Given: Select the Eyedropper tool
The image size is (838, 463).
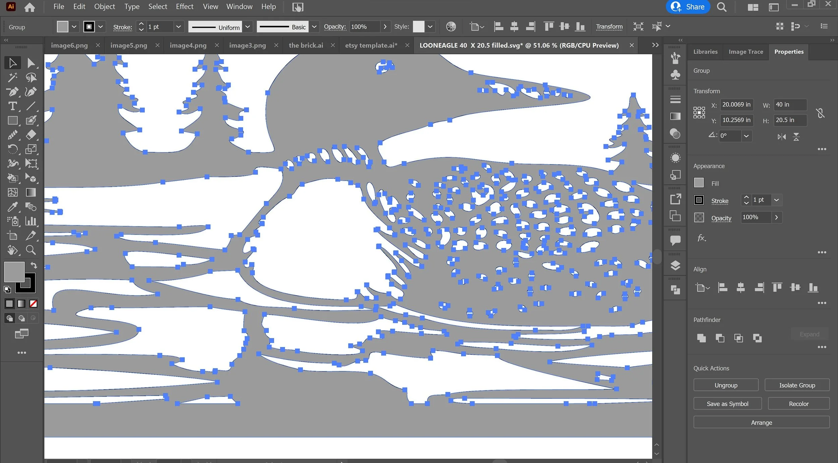Looking at the screenshot, I should pyautogui.click(x=12, y=207).
